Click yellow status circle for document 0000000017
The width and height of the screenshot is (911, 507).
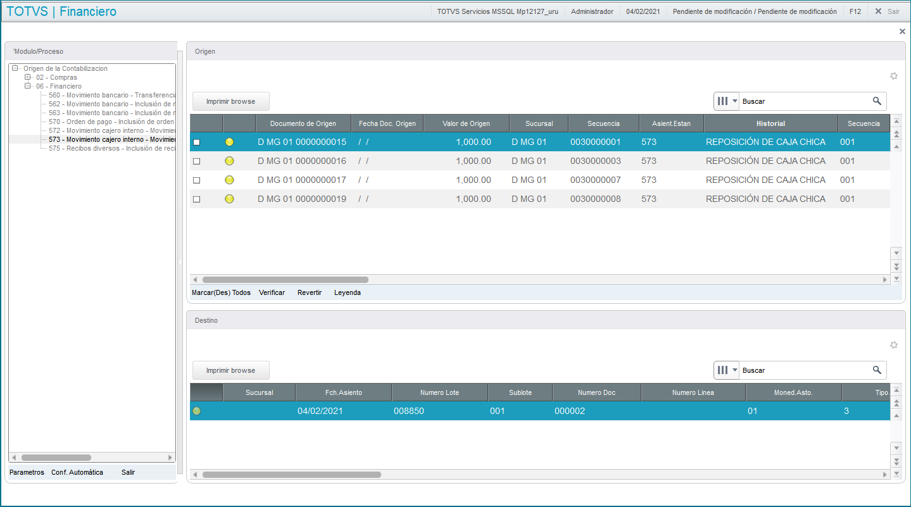tap(229, 180)
